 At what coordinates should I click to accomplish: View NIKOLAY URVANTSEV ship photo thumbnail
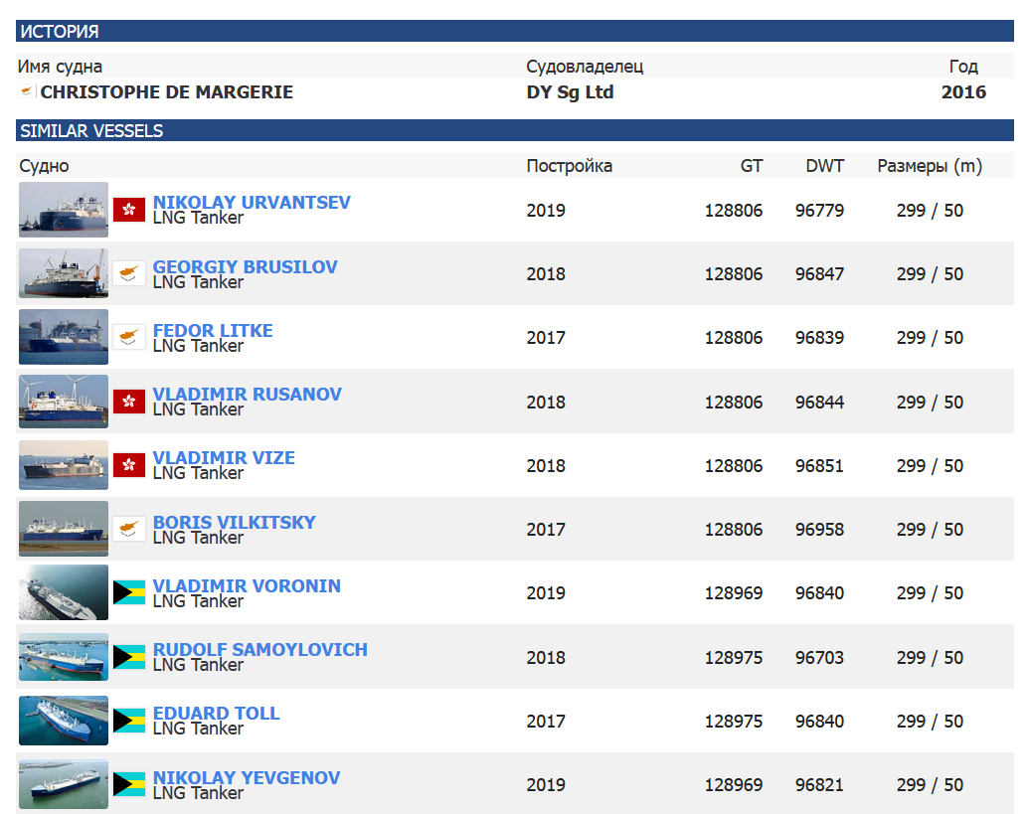click(x=64, y=210)
